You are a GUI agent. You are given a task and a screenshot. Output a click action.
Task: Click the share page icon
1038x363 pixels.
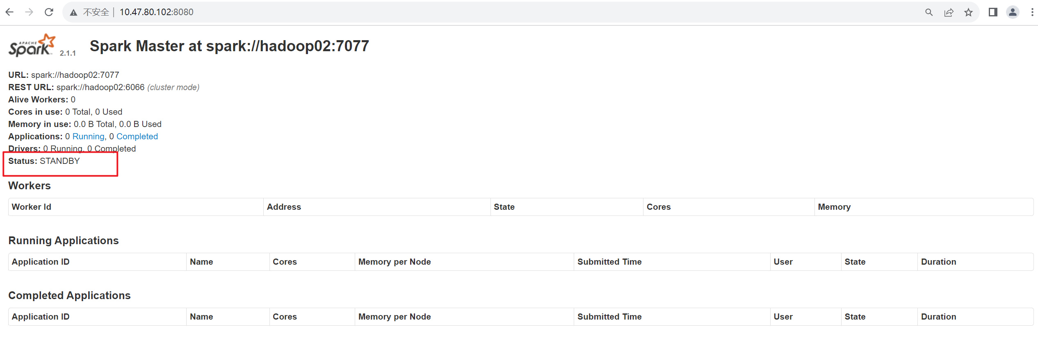point(949,12)
